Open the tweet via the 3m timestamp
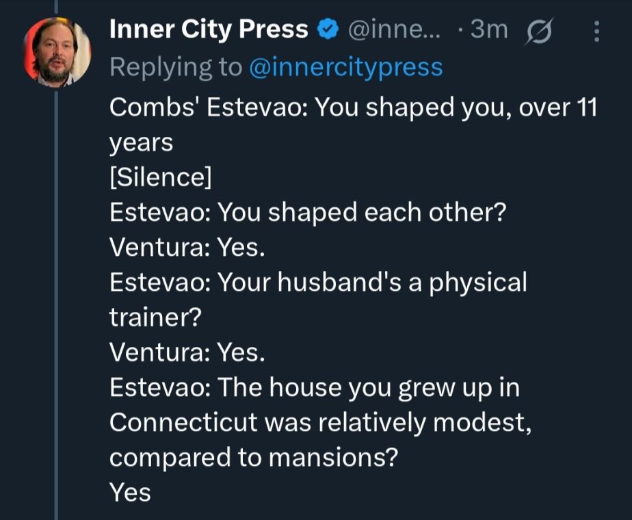 point(488,30)
